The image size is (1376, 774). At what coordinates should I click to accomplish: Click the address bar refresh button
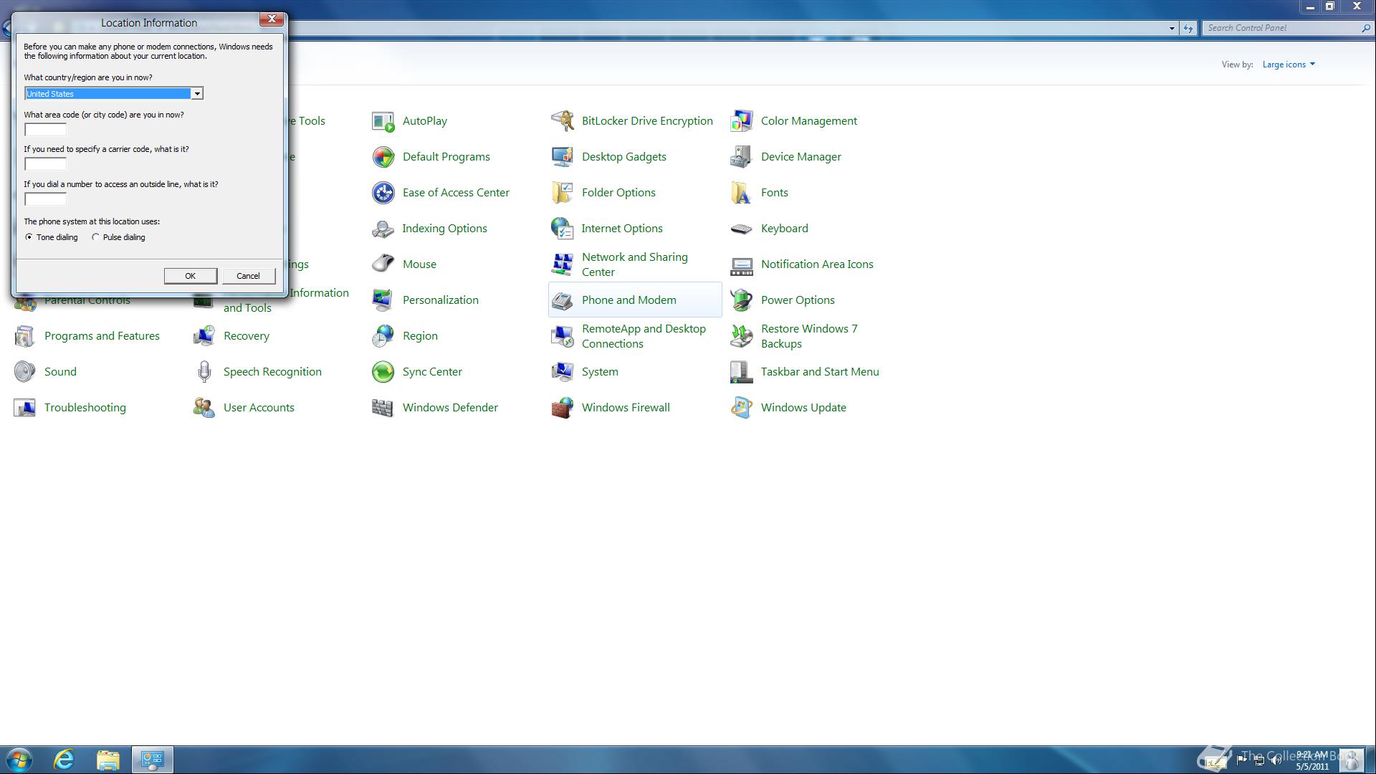(1188, 29)
